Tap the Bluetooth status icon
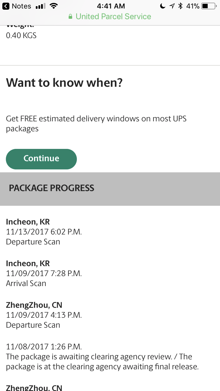This screenshot has width=220, height=391. click(x=180, y=6)
